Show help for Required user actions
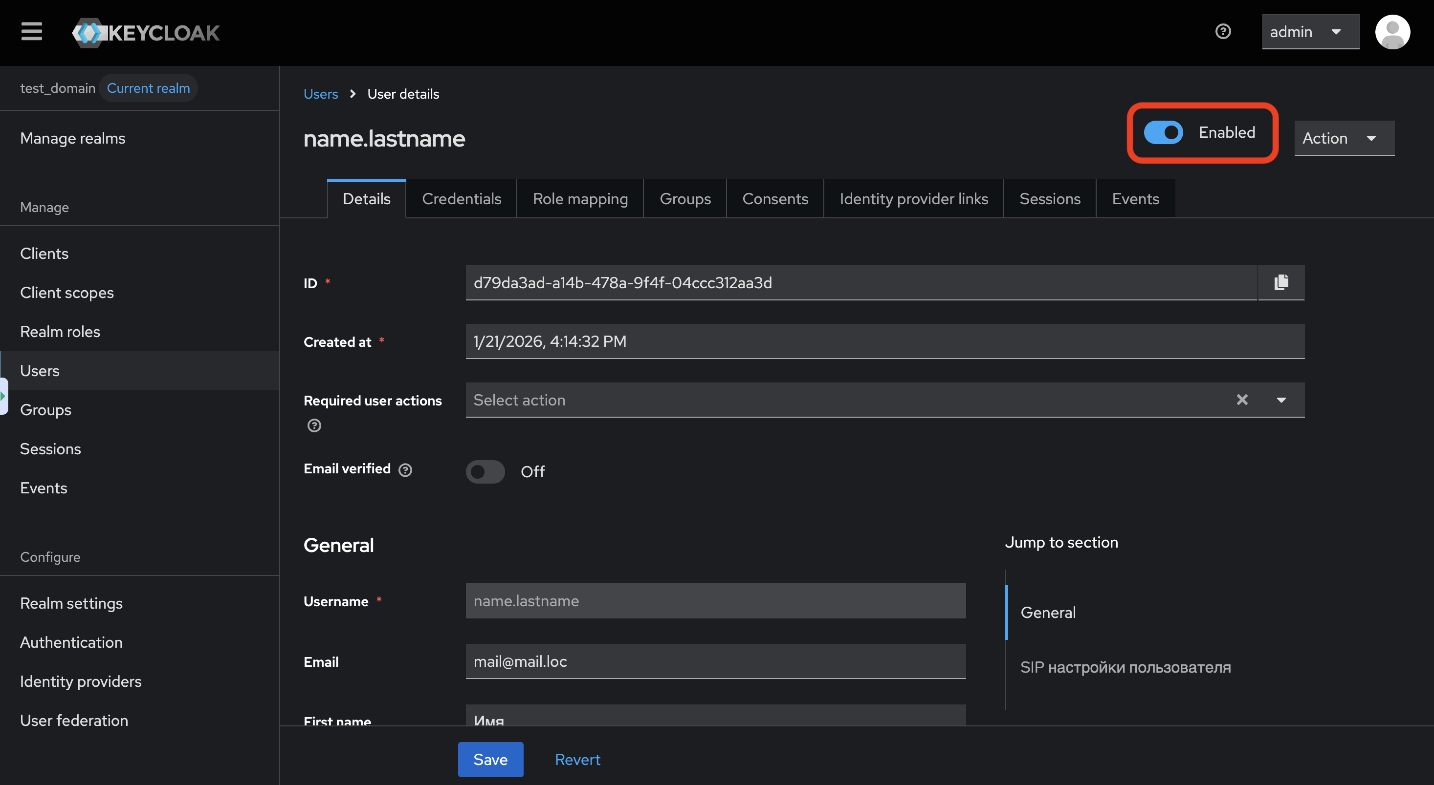This screenshot has height=785, width=1434. tap(314, 425)
